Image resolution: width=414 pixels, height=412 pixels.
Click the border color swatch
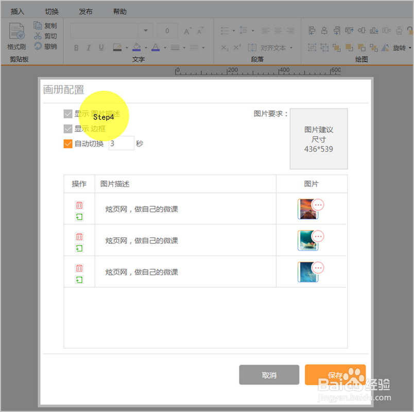coord(117,47)
